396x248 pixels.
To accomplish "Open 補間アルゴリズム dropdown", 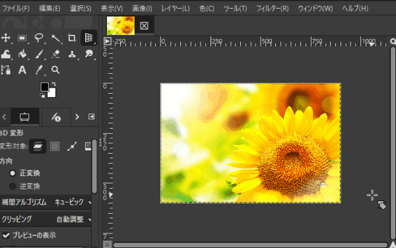I will [x=46, y=202].
